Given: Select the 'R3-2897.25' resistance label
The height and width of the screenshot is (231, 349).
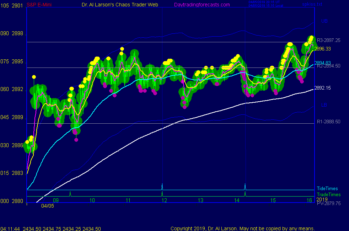Looking at the screenshot, I should pos(328,40).
